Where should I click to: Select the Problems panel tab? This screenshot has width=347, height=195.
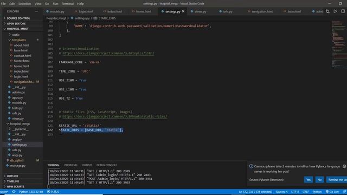[71, 165]
